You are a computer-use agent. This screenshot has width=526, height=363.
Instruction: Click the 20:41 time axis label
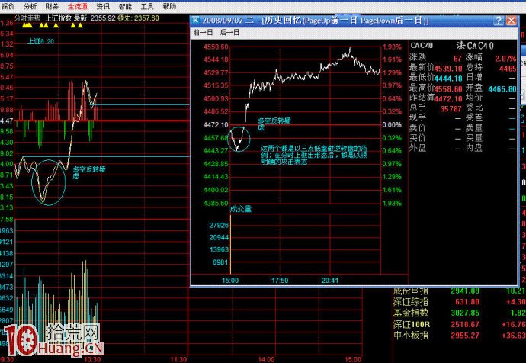click(330, 281)
